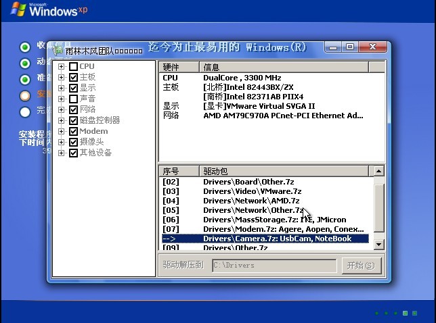Click the 驱动包 column header
Viewport: 436px width, 323px height.
click(x=284, y=171)
